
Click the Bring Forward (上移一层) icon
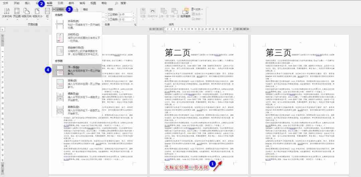click(163, 13)
